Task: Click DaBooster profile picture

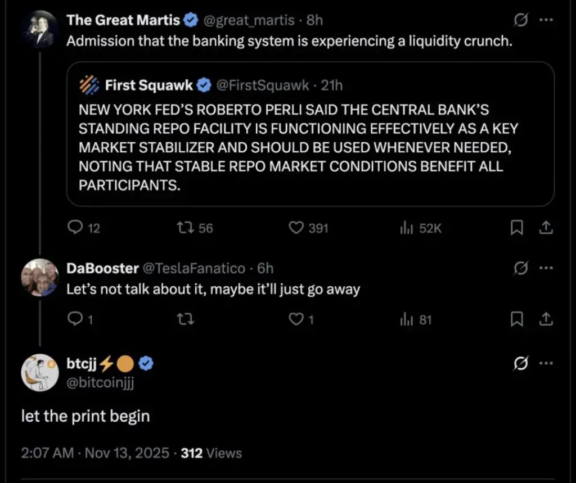Action: 39,277
